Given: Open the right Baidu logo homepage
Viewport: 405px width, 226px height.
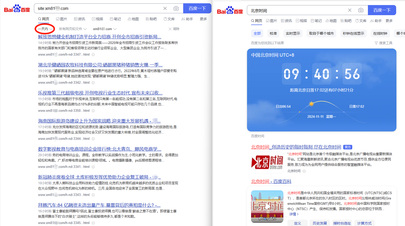Looking at the screenshot, I should click(x=230, y=10).
